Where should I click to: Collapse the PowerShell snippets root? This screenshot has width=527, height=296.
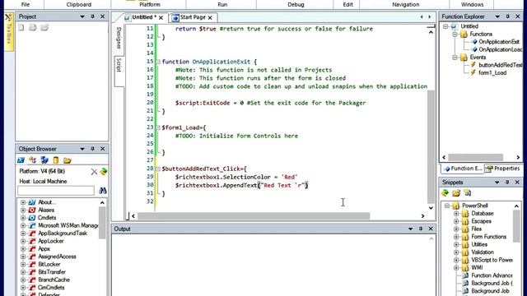pyautogui.click(x=446, y=206)
